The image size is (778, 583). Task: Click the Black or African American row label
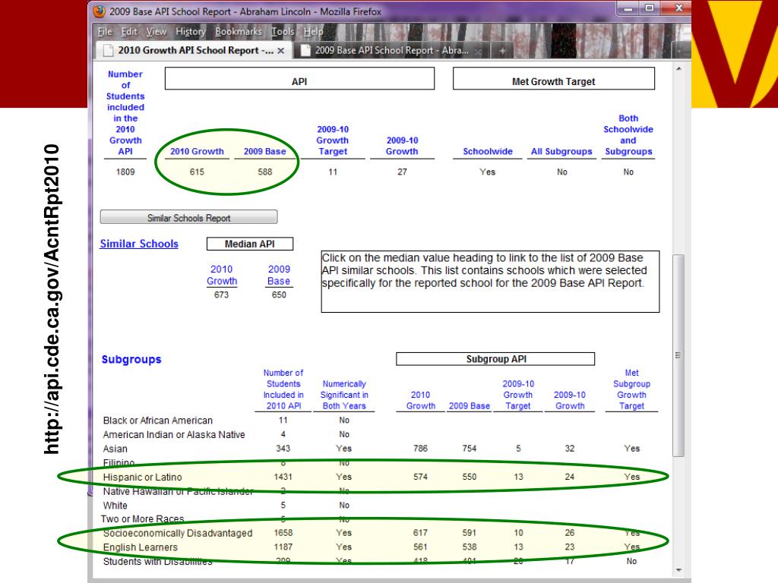(x=158, y=421)
